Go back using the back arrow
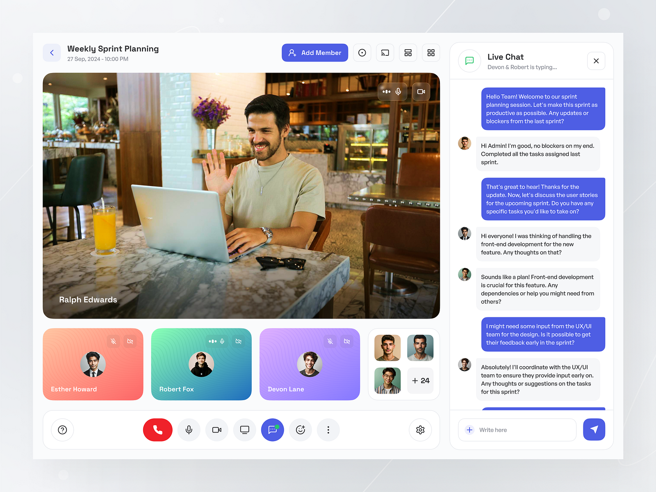 point(52,52)
